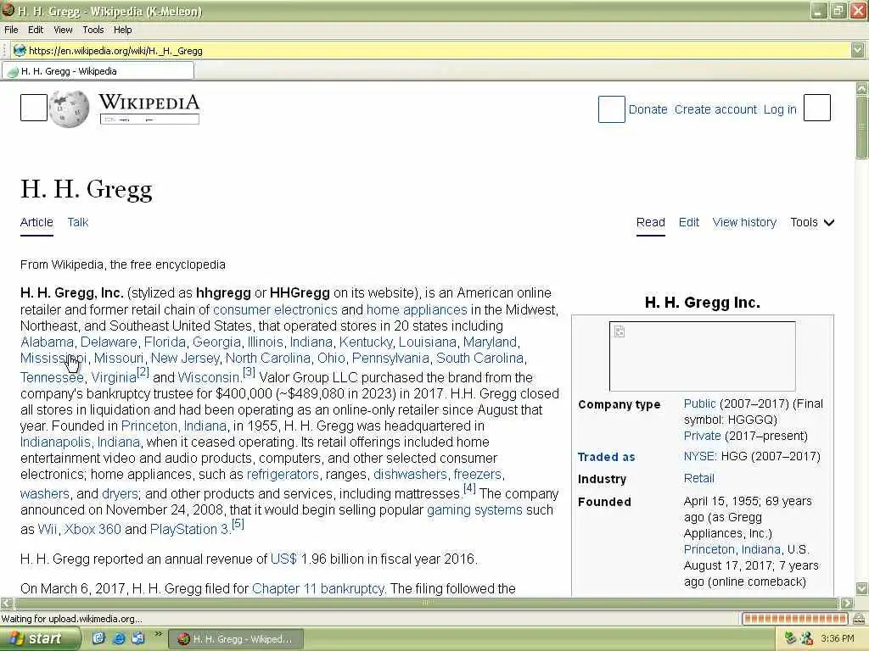Open the Xbox 360 link
This screenshot has width=869, height=651.
[x=93, y=529]
